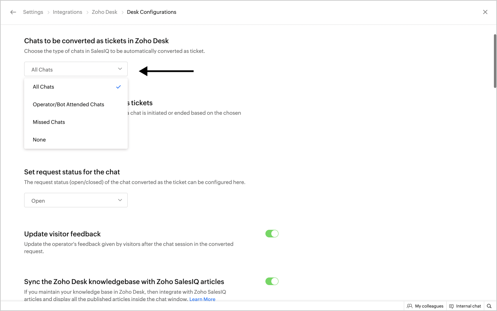
Task: Click the Internal chat bubble icon
Action: point(451,306)
